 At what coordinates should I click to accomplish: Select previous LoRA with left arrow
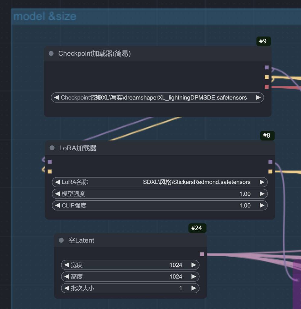pyautogui.click(x=57, y=182)
